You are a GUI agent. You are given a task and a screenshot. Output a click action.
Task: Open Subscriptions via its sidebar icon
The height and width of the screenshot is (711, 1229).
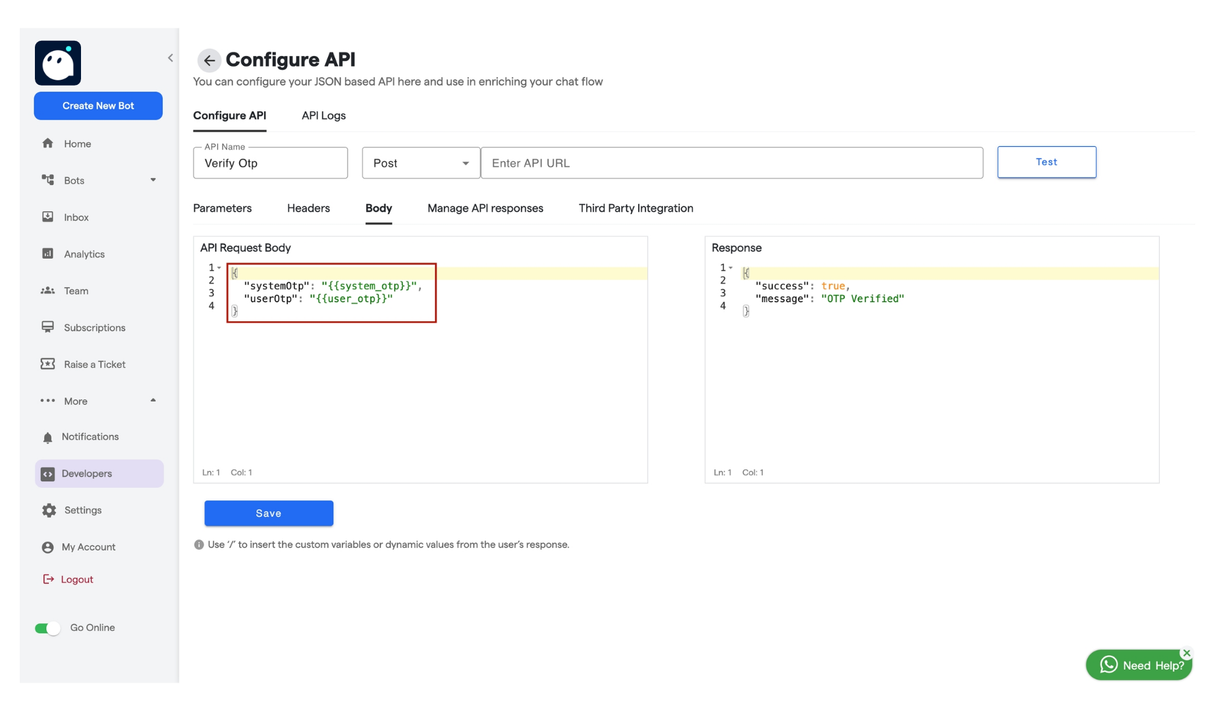47,327
